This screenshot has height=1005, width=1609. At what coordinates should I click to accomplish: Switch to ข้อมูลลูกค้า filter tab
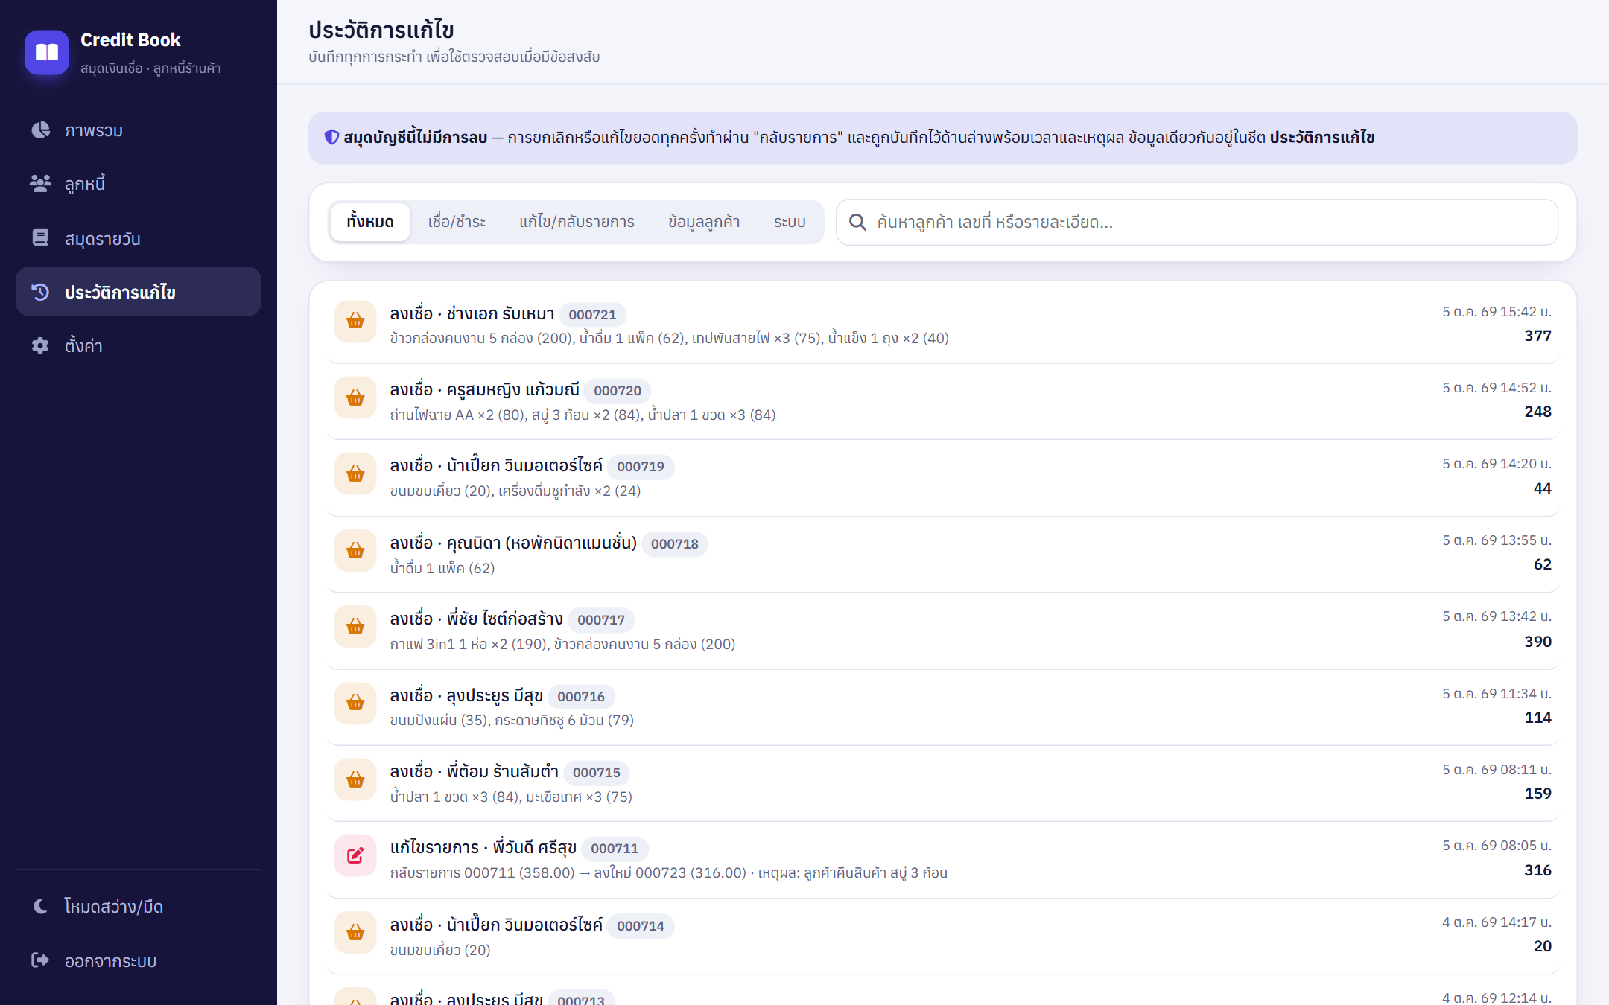pyautogui.click(x=704, y=222)
